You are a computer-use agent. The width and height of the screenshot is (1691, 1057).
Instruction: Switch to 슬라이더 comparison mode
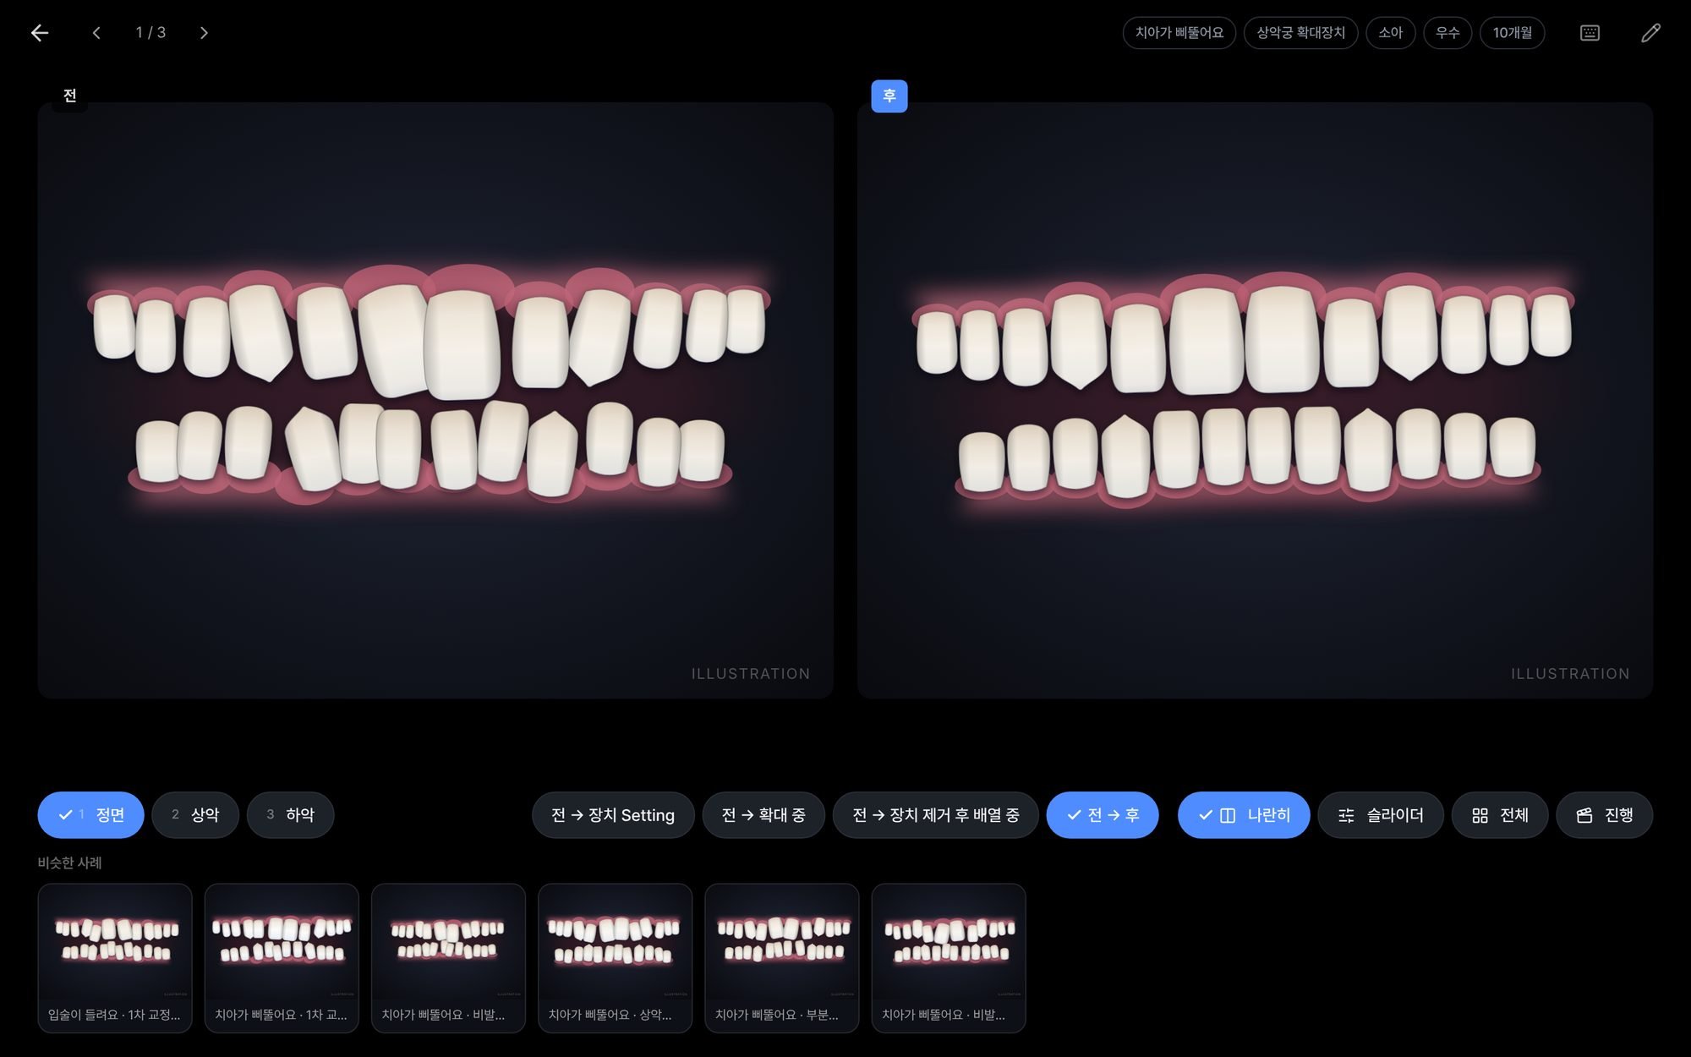(1381, 815)
